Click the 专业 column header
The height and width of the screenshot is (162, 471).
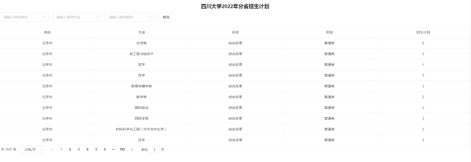[x=142, y=33]
